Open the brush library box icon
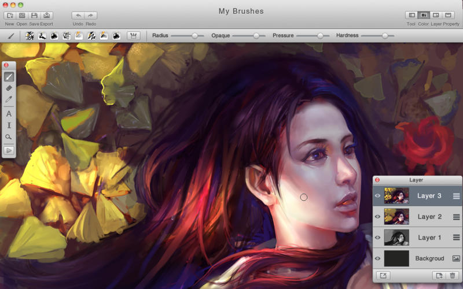 (133, 36)
